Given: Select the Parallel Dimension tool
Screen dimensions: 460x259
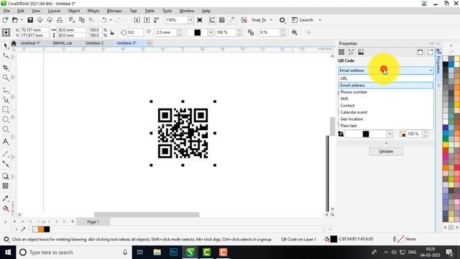Looking at the screenshot, I should (x=5, y=154).
